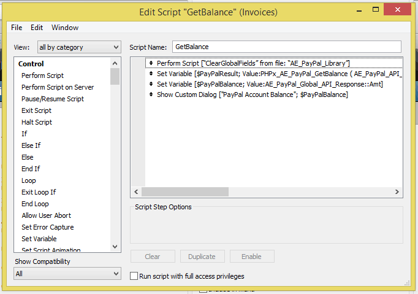The height and width of the screenshot is (294, 418).
Task: Click the drag handle of the Show Custom Dialog step
Action: (150, 95)
